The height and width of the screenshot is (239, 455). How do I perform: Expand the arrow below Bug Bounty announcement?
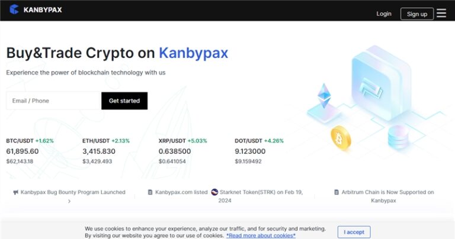pos(69,201)
